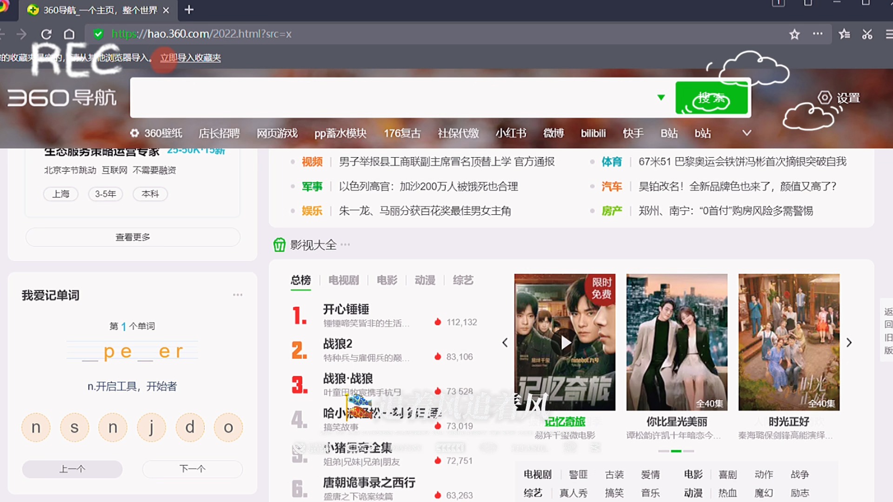
Task: Read 67米51 巴黎奥运会铁饼 headline
Action: [742, 161]
